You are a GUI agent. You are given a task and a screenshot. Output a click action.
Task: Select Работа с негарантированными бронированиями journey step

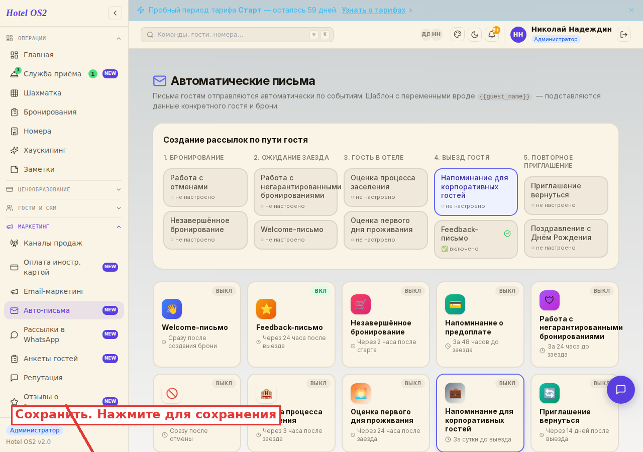295,192
